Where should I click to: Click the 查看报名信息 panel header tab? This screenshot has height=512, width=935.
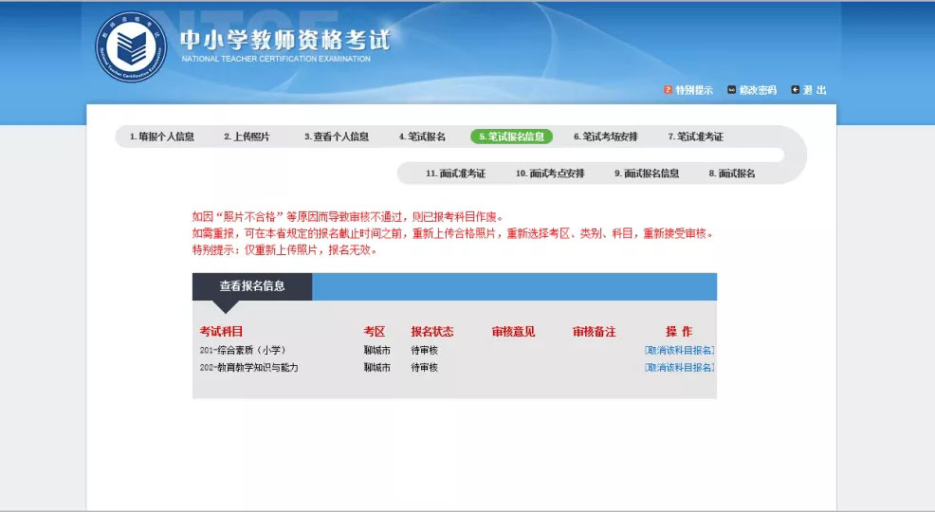pos(252,285)
